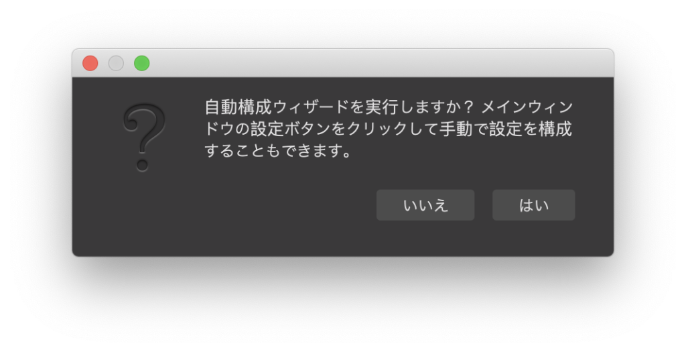Click the dot under the question mark

point(142,166)
